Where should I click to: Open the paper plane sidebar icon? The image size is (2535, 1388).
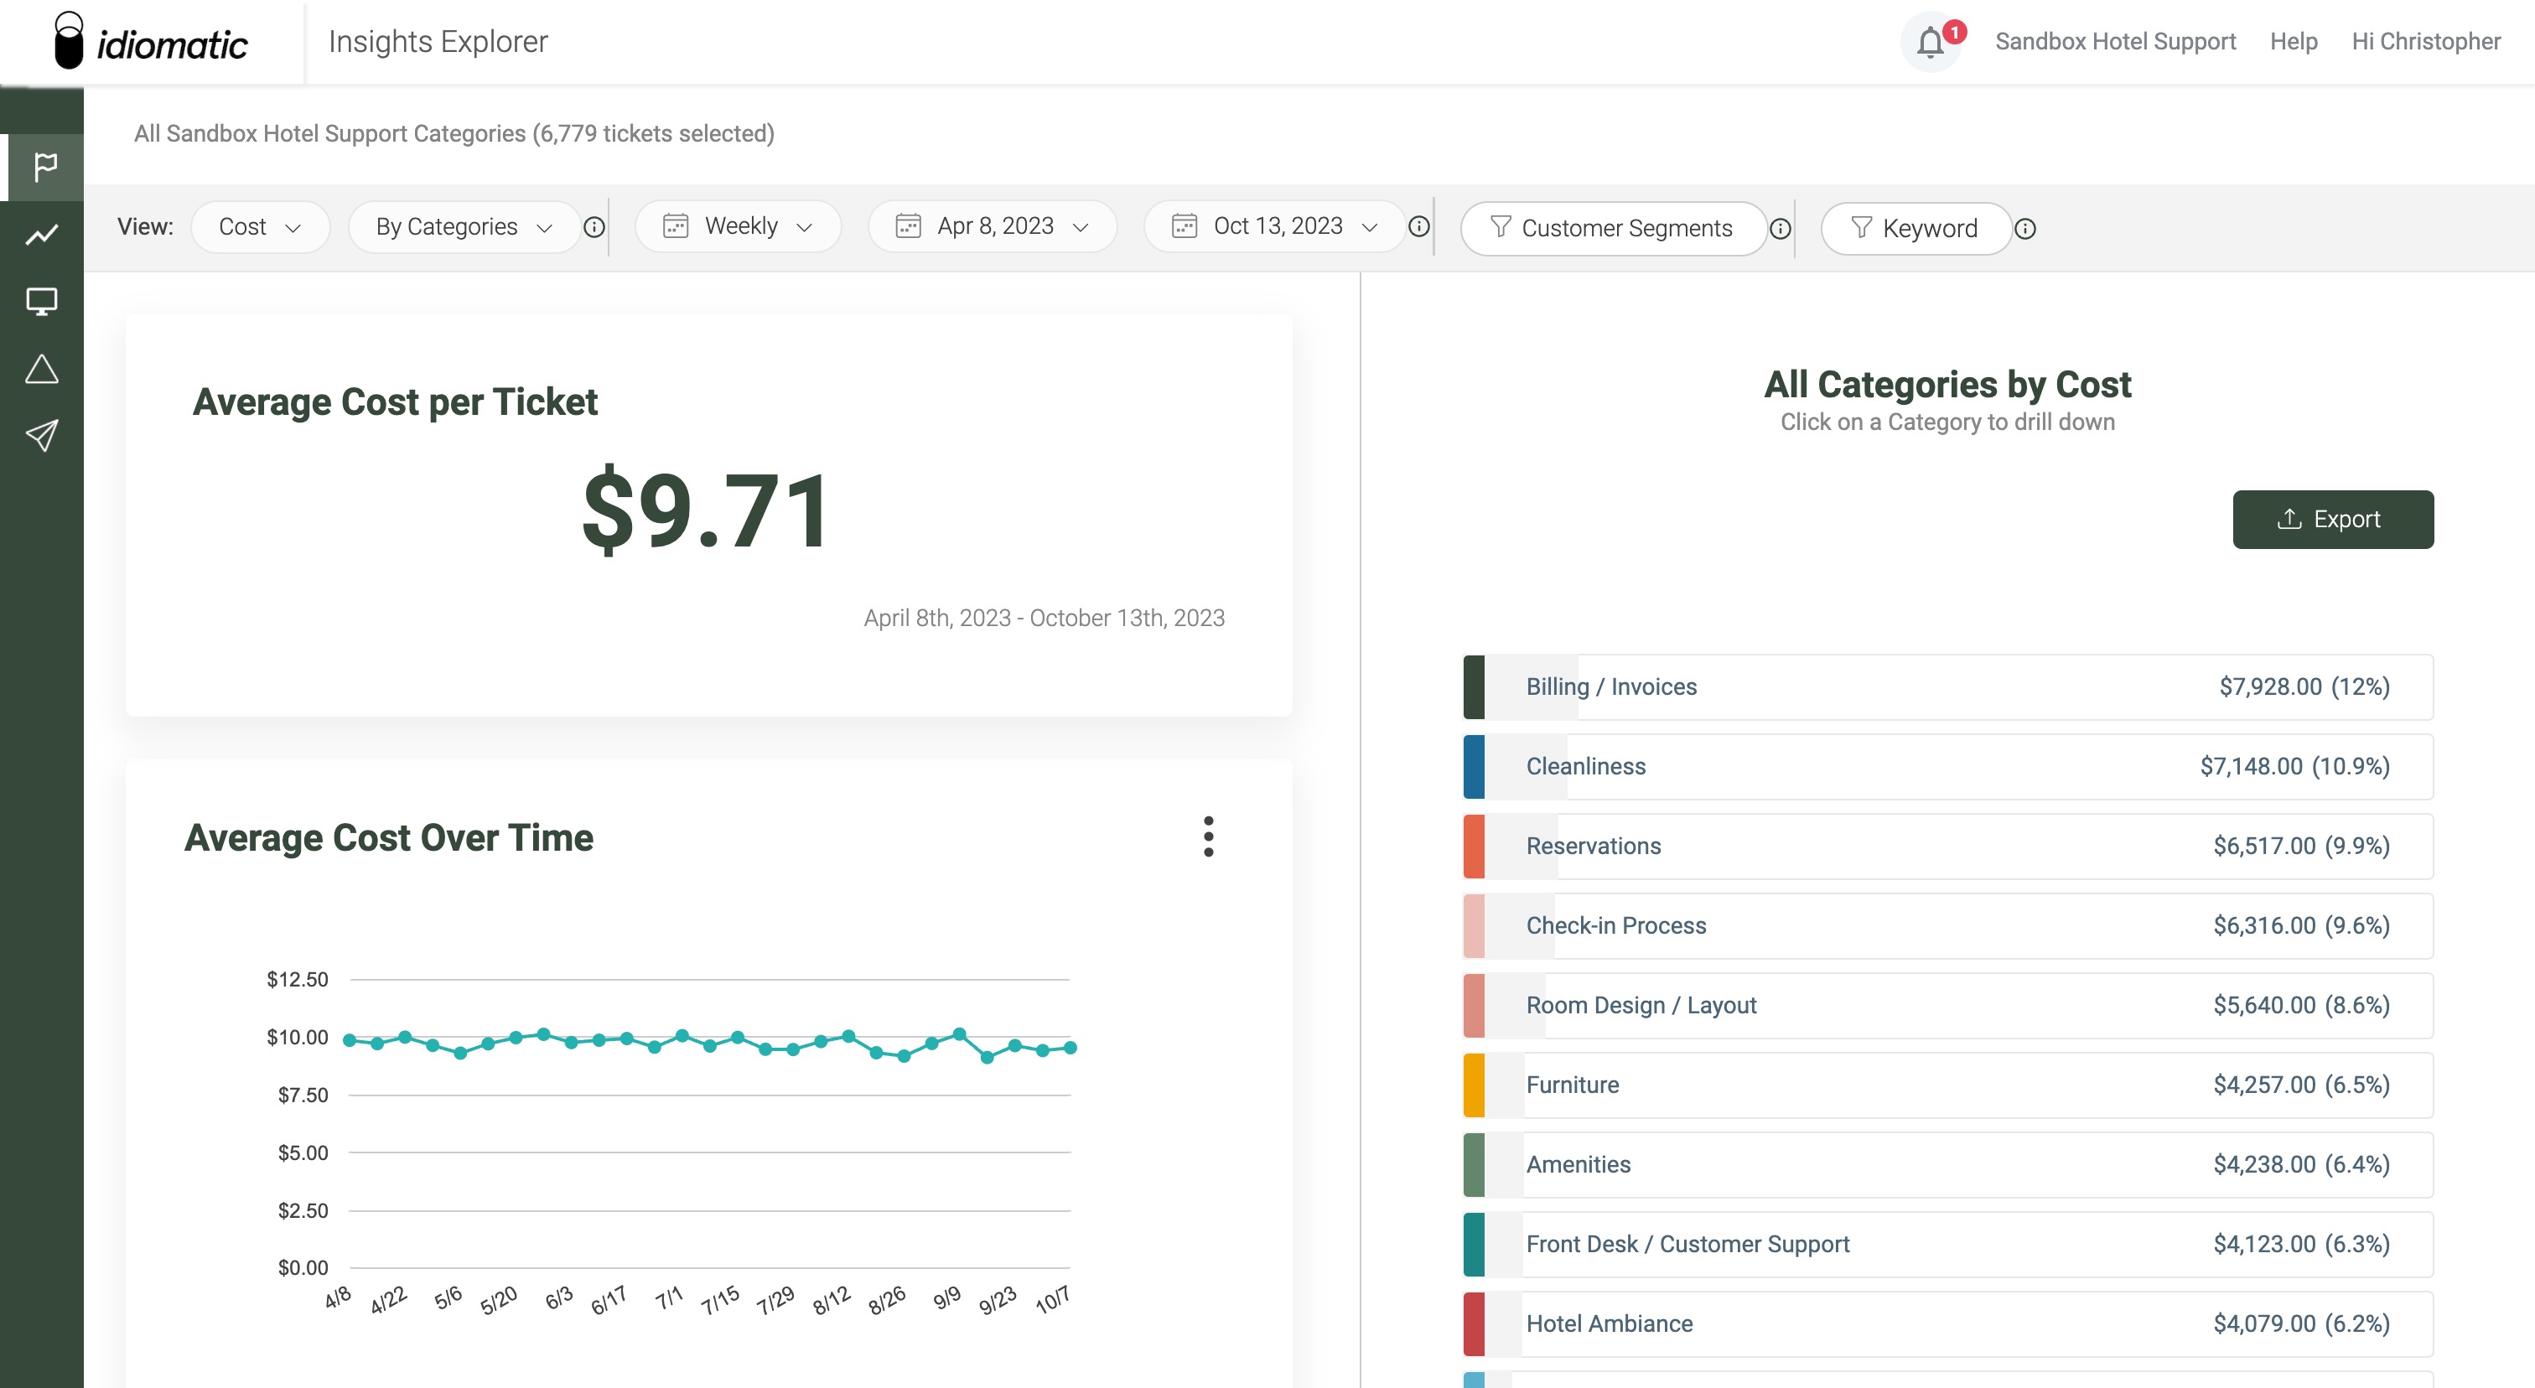(42, 435)
